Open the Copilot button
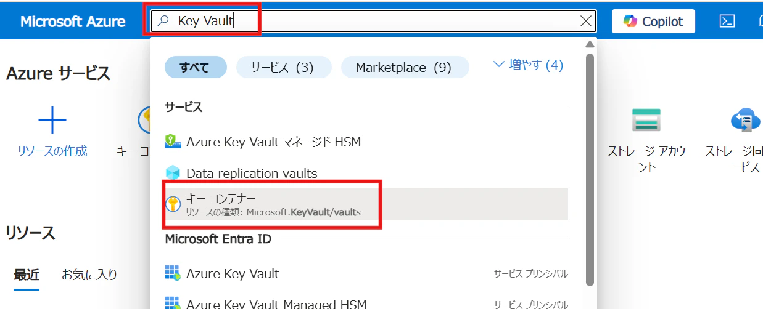The height and width of the screenshot is (309, 763). point(653,21)
